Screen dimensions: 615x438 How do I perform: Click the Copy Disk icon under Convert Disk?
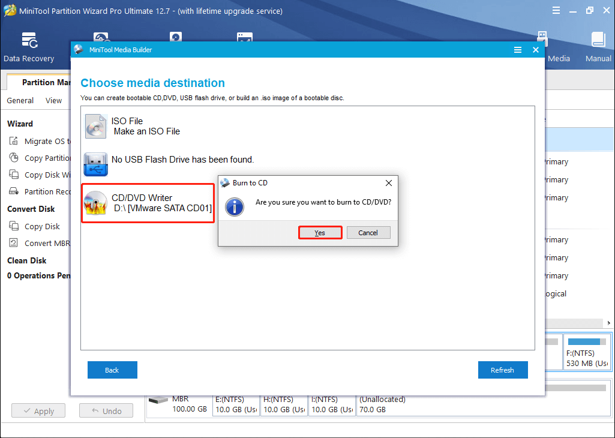[x=14, y=226]
